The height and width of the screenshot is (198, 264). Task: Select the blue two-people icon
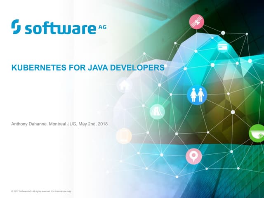click(197, 95)
